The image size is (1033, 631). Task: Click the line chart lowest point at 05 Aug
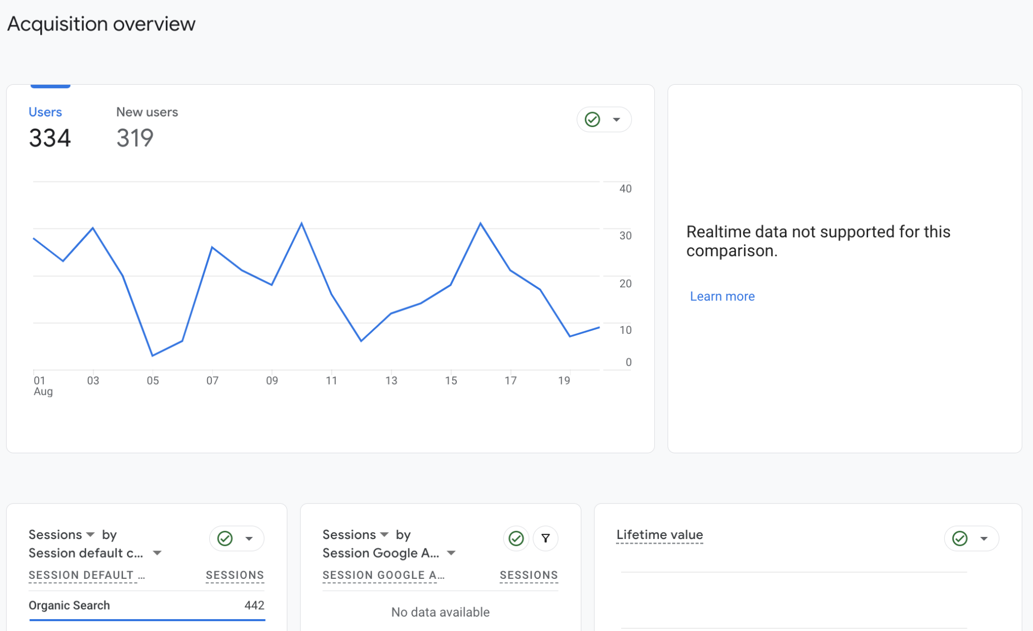point(152,356)
